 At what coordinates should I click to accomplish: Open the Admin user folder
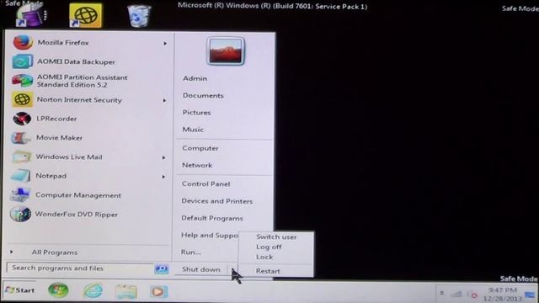[x=195, y=78]
